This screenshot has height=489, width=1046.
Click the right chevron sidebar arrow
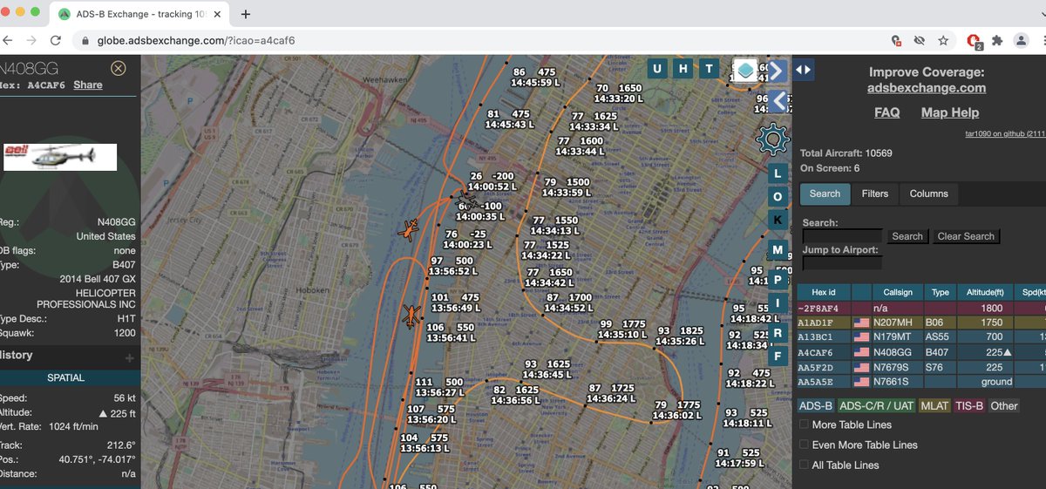point(778,70)
